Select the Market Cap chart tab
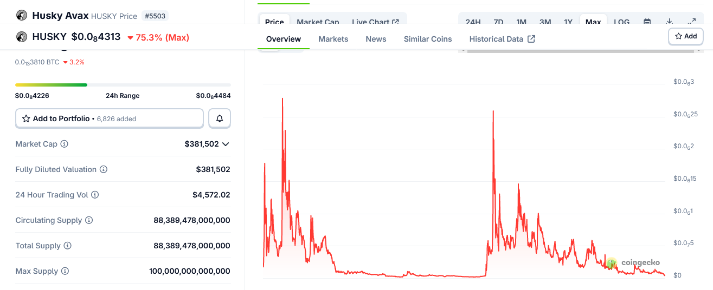This screenshot has width=713, height=290. (318, 22)
